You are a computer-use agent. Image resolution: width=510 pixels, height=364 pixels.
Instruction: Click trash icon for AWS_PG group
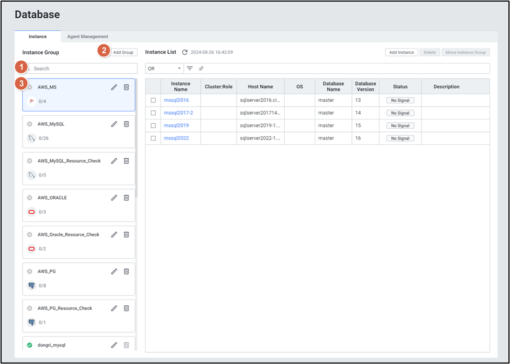click(x=126, y=271)
